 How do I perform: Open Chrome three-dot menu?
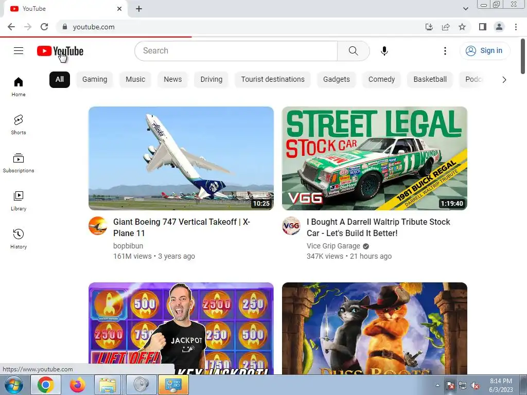coord(516,27)
